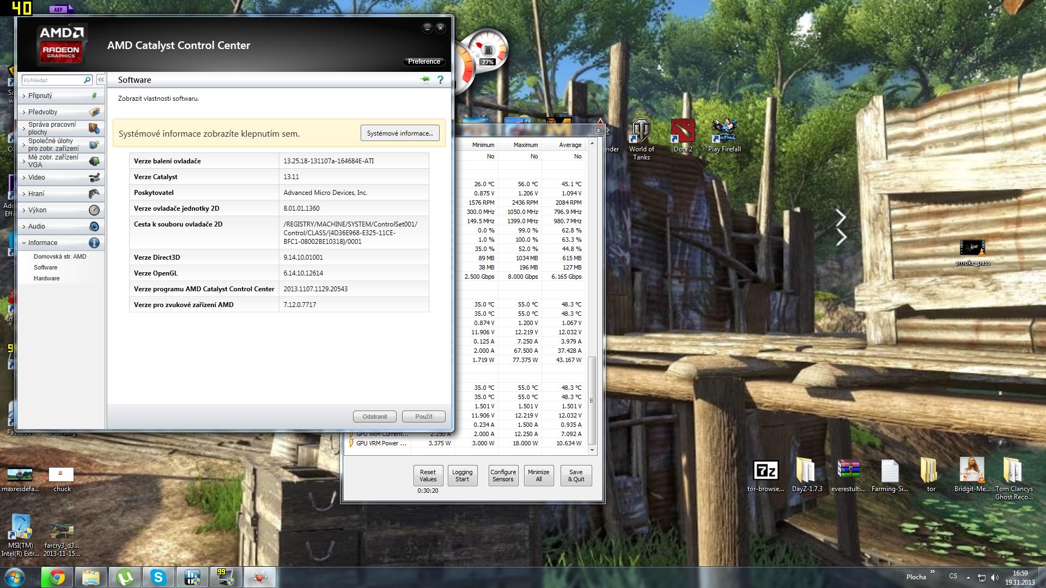Select the everestulti archive icon
This screenshot has height=588, width=1046.
coord(848,476)
